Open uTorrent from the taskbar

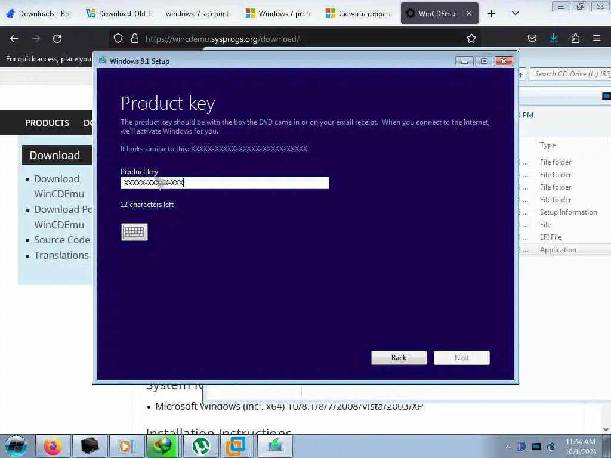pyautogui.click(x=200, y=446)
